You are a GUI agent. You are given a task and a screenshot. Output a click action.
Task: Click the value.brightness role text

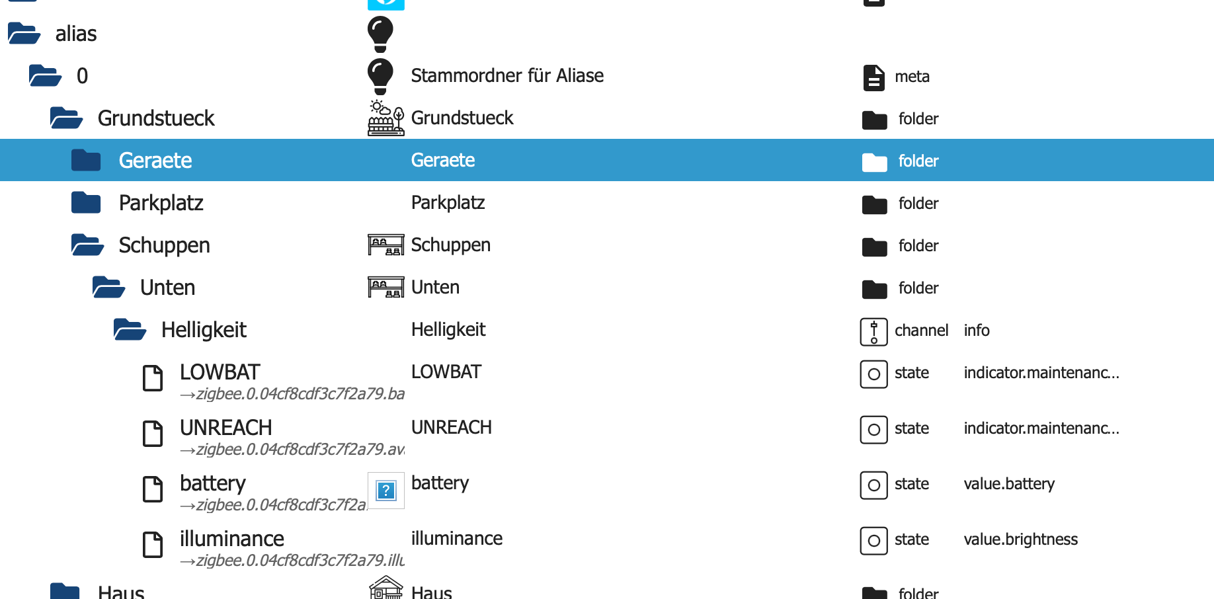[1020, 539]
